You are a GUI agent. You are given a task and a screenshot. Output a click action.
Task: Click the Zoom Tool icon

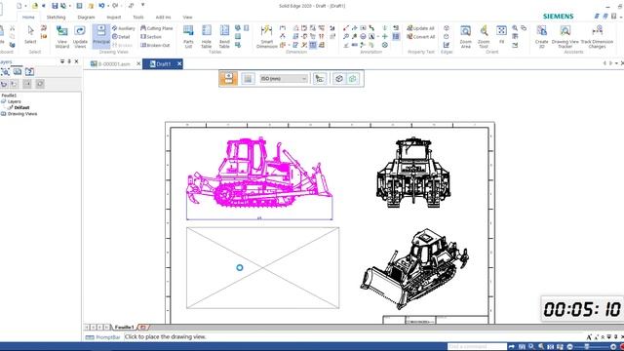pos(484,37)
